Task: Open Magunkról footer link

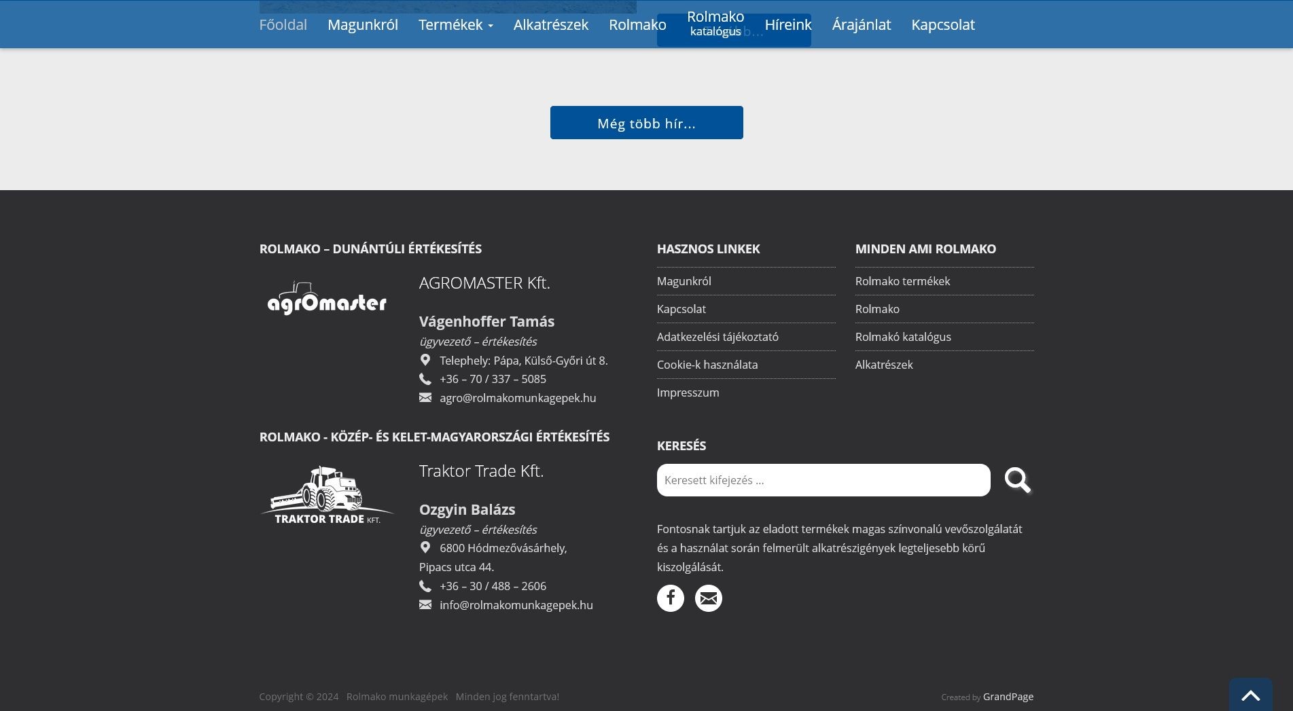Action: pyautogui.click(x=684, y=281)
